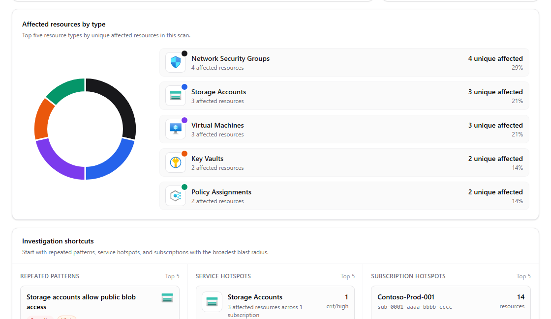Image resolution: width=551 pixels, height=319 pixels.
Task: Click "4 unique affected" count
Action: click(495, 58)
